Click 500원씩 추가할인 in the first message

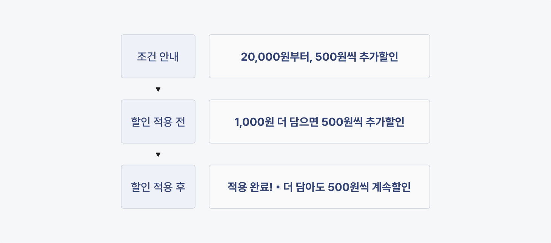click(x=357, y=57)
